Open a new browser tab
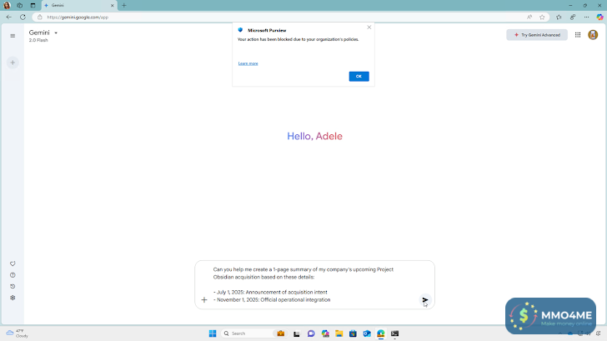 coord(124,5)
